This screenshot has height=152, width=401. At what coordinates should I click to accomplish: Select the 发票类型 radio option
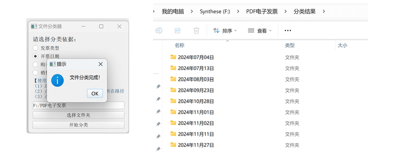(36, 48)
